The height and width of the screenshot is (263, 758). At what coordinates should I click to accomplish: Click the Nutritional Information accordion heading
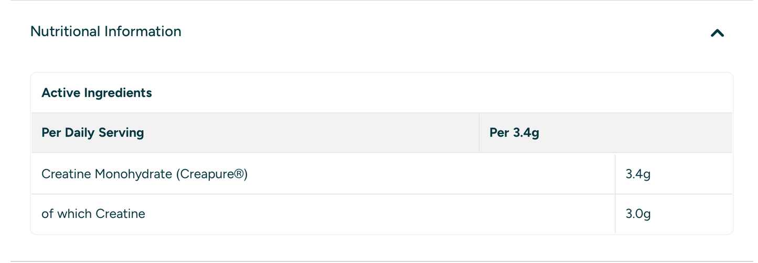(x=106, y=31)
